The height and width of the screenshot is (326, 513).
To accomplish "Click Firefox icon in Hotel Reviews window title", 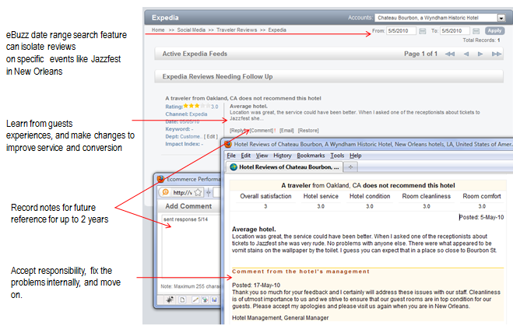I will click(228, 144).
